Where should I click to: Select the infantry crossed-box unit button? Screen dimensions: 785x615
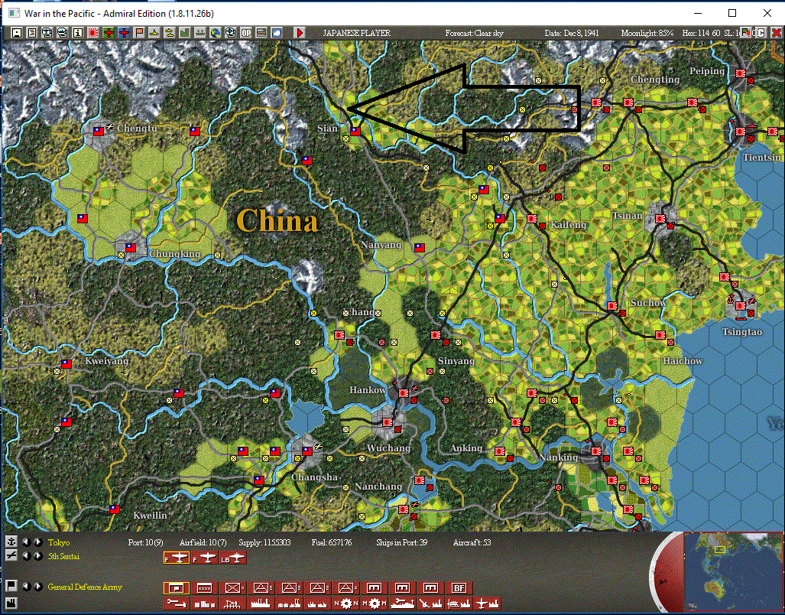[x=233, y=588]
